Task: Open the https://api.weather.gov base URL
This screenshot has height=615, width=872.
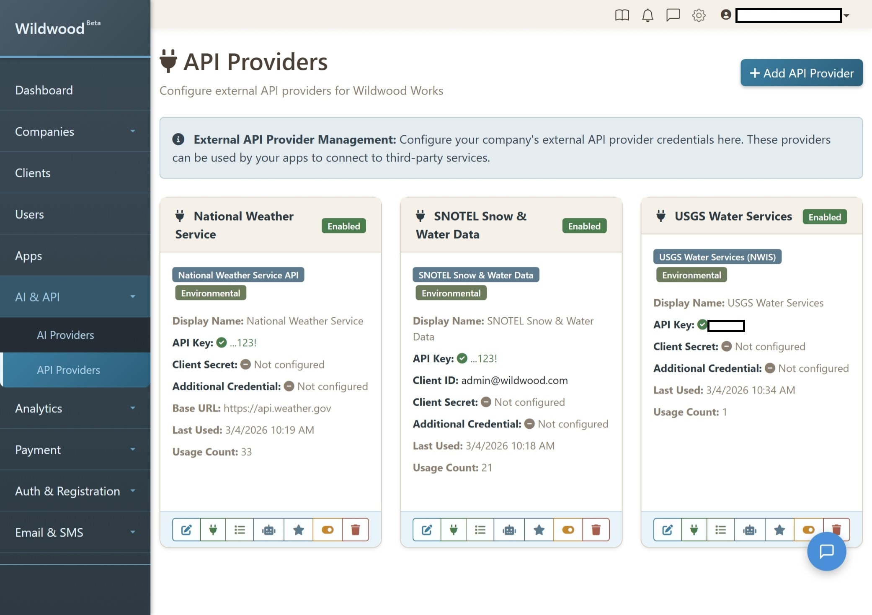Action: click(277, 408)
